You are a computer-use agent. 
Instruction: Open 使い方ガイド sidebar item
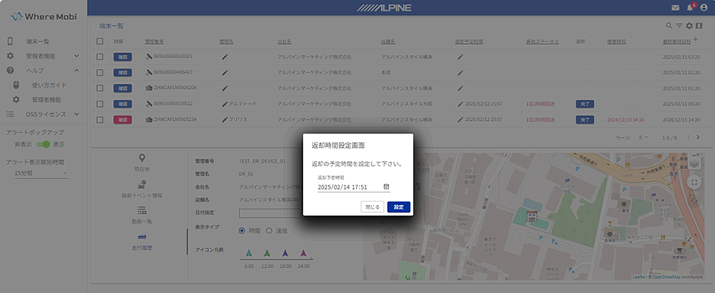(x=49, y=85)
